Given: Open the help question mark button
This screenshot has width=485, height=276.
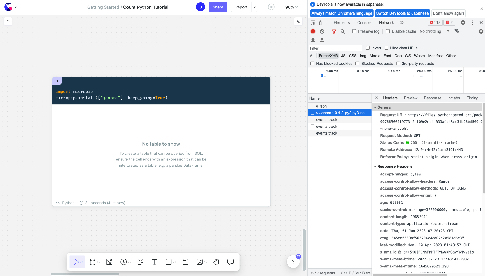Looking at the screenshot, I should (293, 262).
